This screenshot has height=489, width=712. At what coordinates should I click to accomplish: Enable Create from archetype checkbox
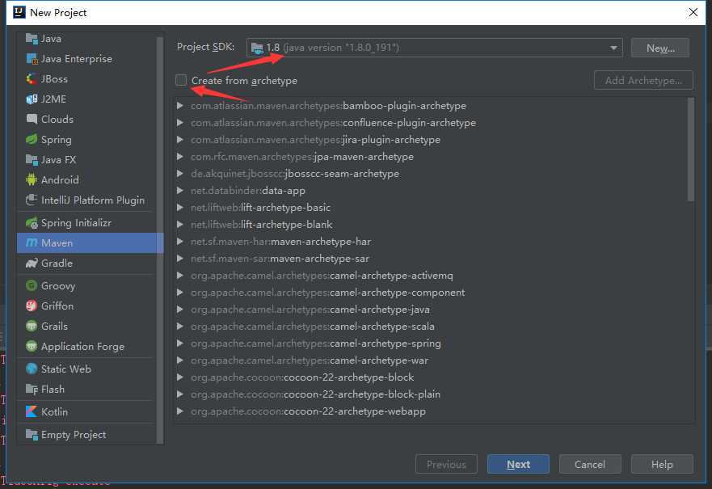(181, 80)
